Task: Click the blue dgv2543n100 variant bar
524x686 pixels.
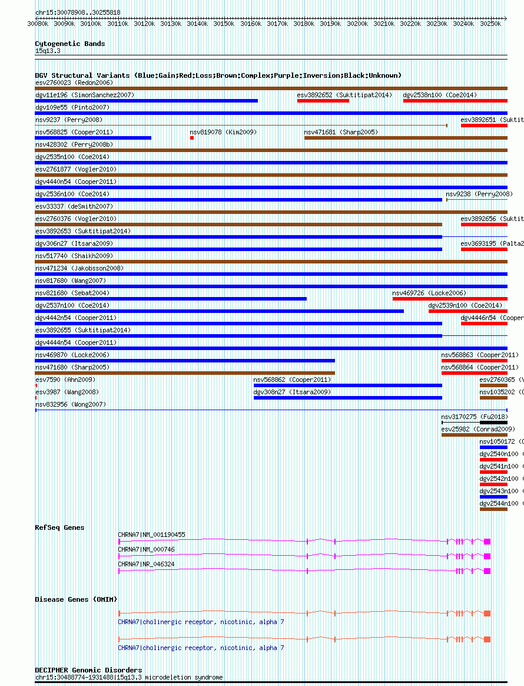Action: click(493, 497)
